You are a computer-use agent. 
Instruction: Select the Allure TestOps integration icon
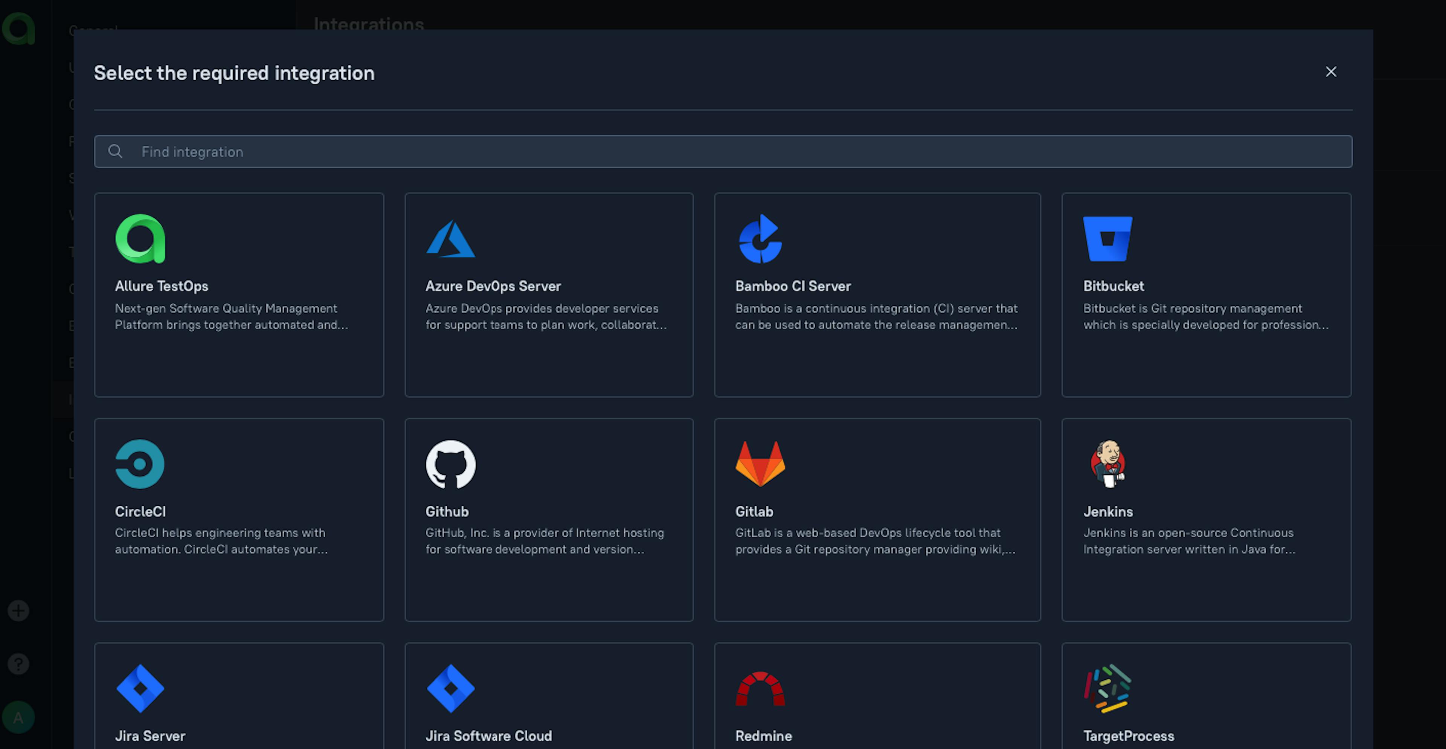click(140, 238)
